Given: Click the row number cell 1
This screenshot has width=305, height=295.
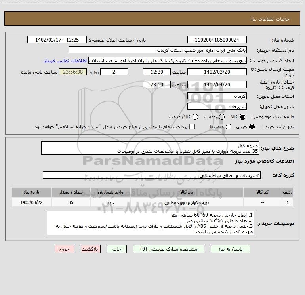Looking at the screenshot, I should pyautogui.click(x=288, y=202).
